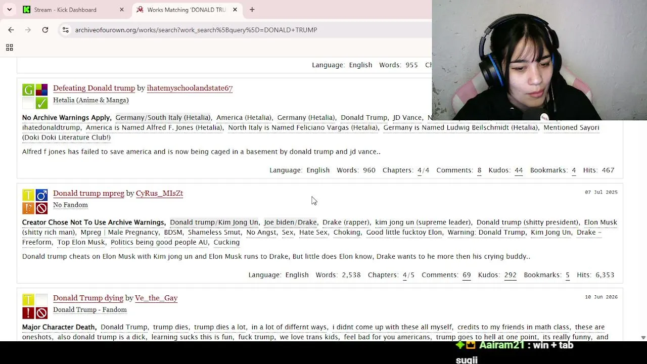Click the Words: 955 stat text
This screenshot has height=364, width=647.
click(x=398, y=65)
